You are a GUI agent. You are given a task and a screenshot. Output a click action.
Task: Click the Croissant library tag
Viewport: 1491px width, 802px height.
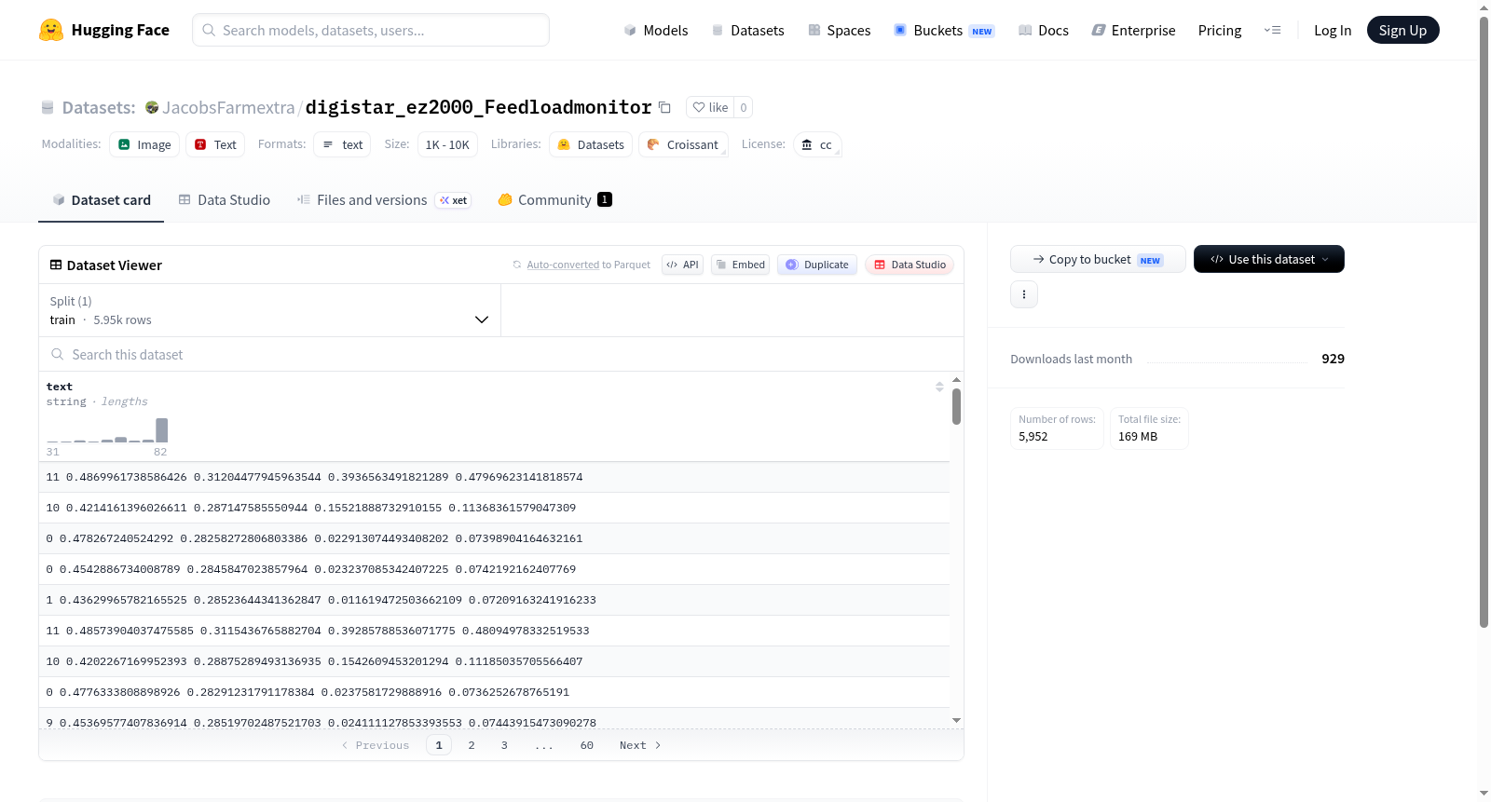(x=683, y=144)
